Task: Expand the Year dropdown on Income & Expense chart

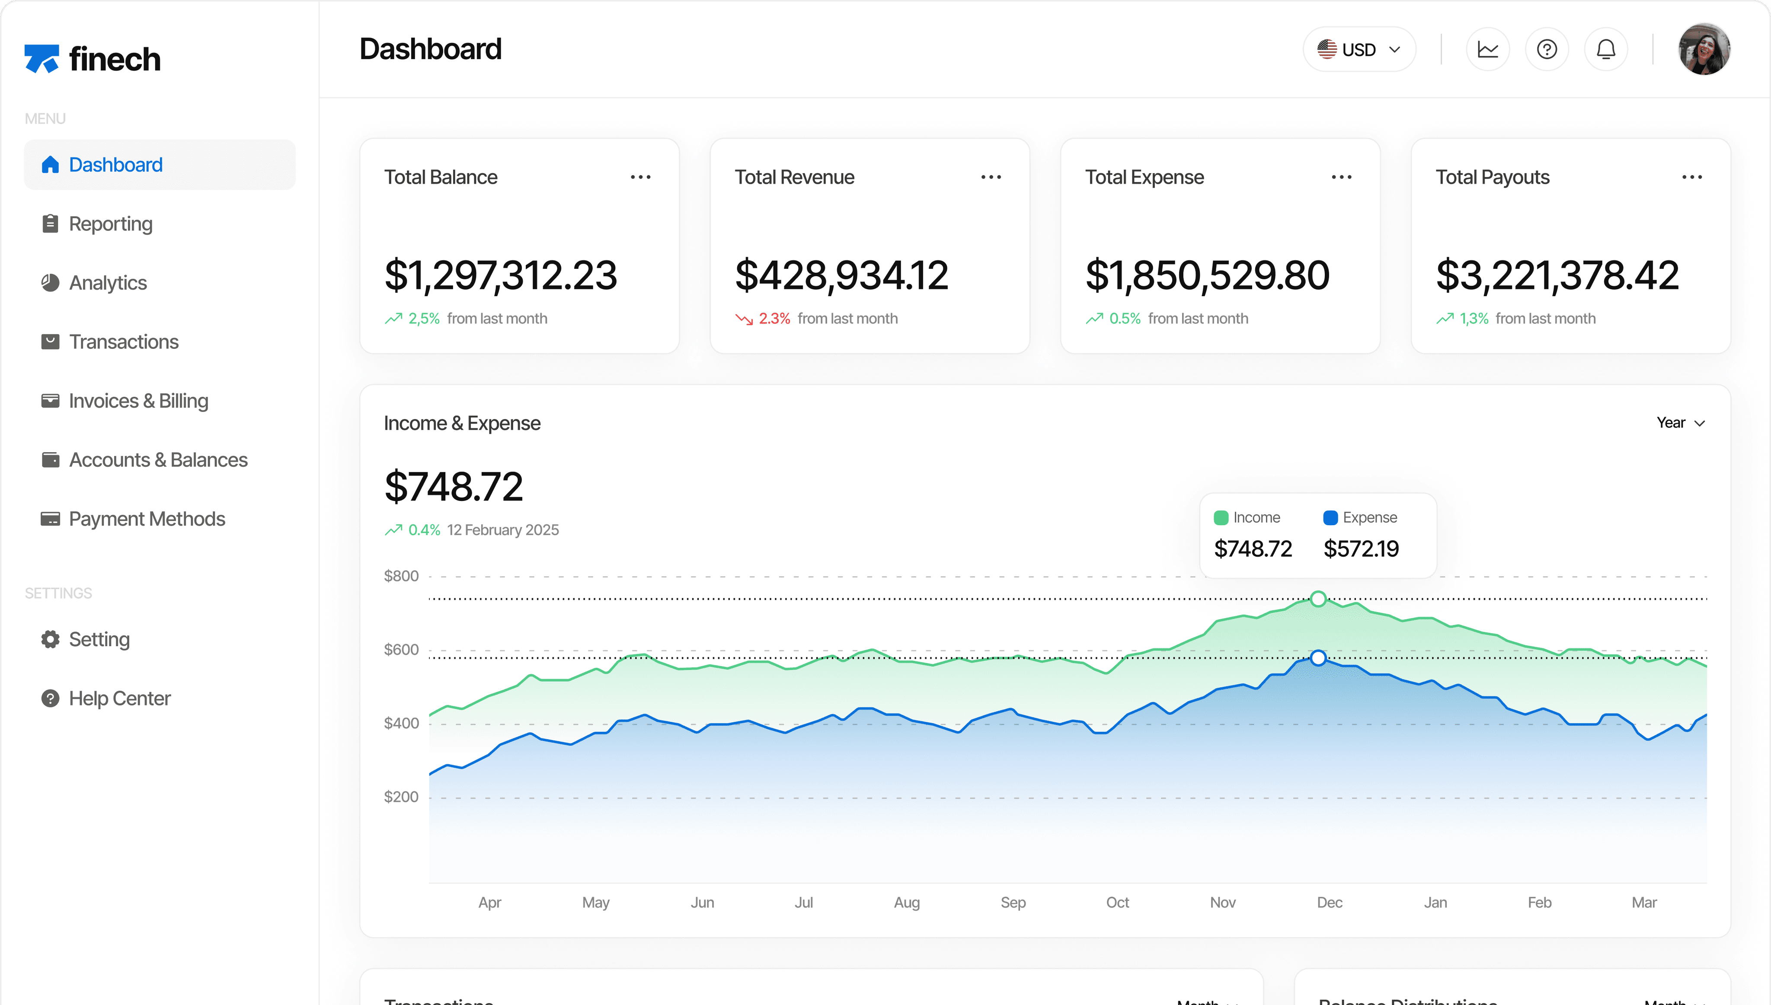Action: click(1680, 422)
